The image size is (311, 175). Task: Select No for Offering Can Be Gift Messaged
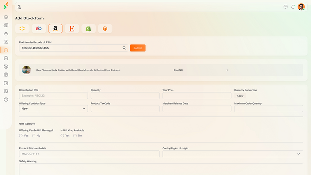[34, 136]
